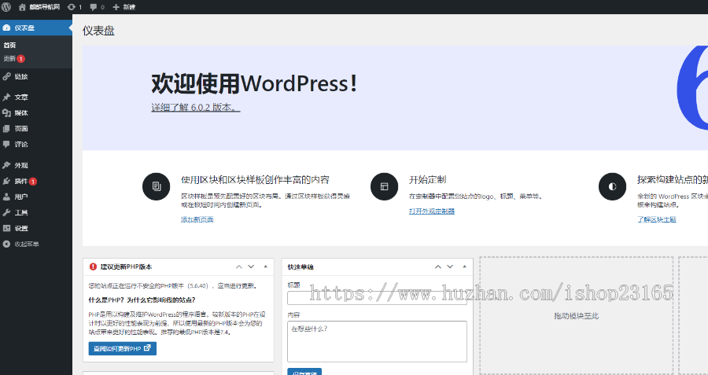Open 工具 tools menu
Screen dimensions: 708x375
pos(36,212)
